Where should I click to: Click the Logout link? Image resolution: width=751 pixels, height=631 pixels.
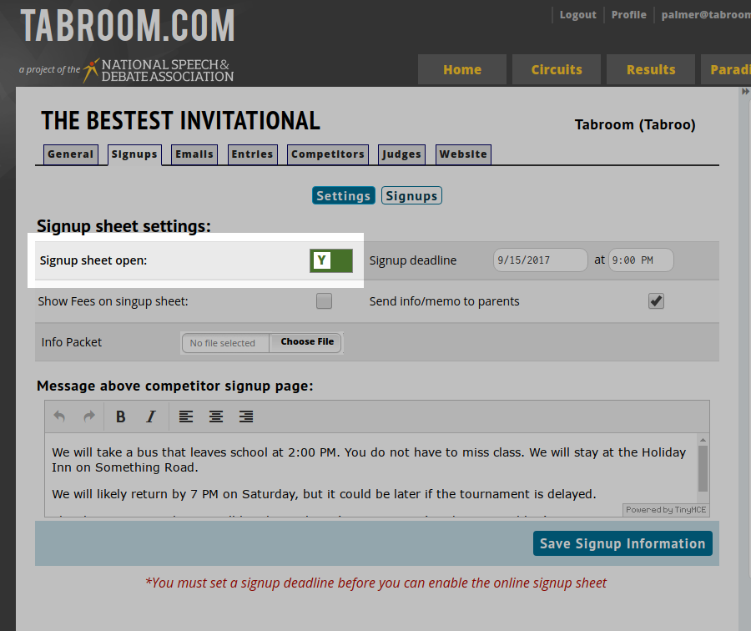[x=577, y=15]
